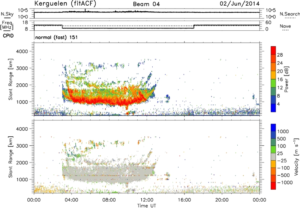Image resolution: width=300 pixels, height=208 pixels.
Task: Select the velocity panel's '2000' range tick label
Action: pos(22,163)
